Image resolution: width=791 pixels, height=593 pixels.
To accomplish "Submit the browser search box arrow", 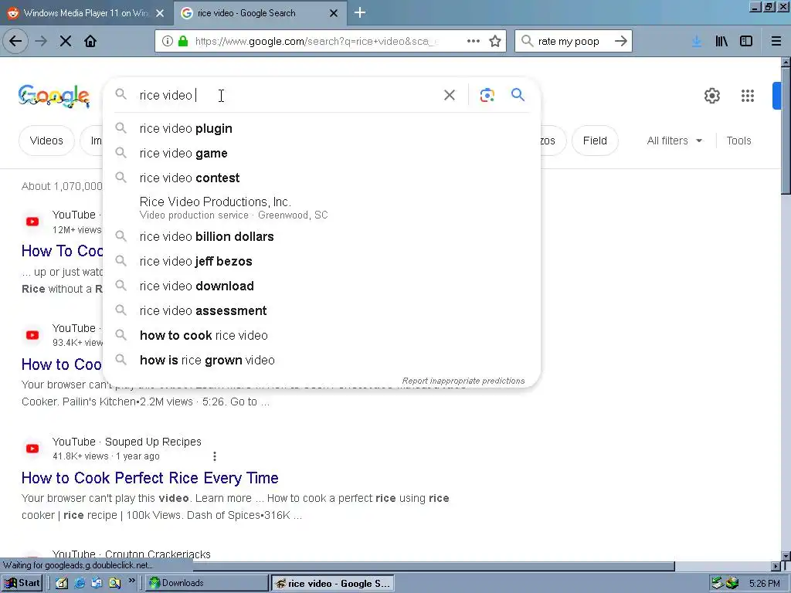I will 621,41.
